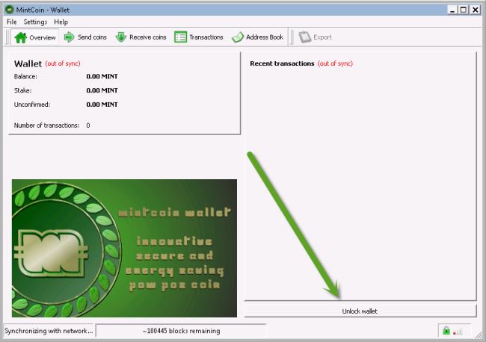Open the Overview tab with house icon
Screen dimensions: 486x342
[x=34, y=37]
